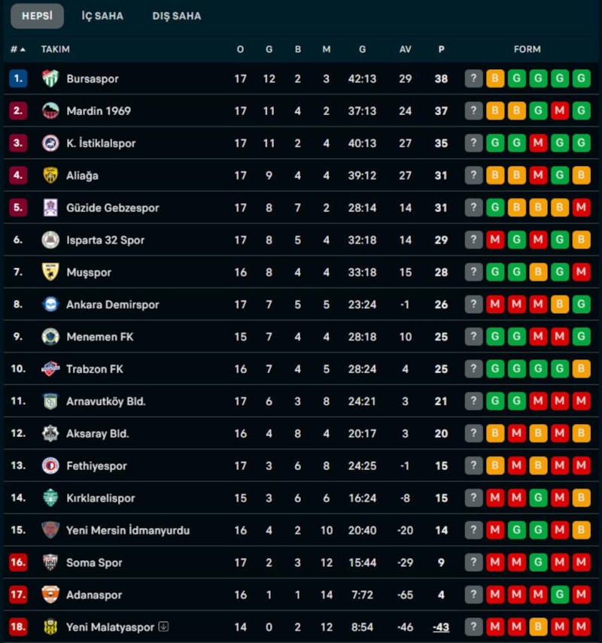The width and height of the screenshot is (602, 643).
Task: Click the Bursaspor club logo
Action: click(x=50, y=78)
